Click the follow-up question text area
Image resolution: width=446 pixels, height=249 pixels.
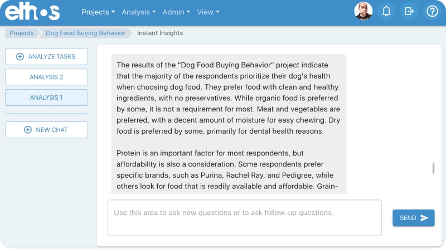click(x=244, y=218)
